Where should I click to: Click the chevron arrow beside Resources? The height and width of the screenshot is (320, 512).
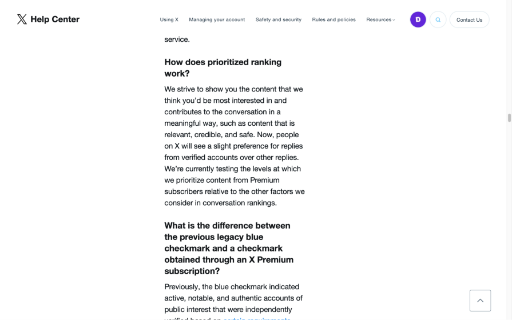point(394,20)
